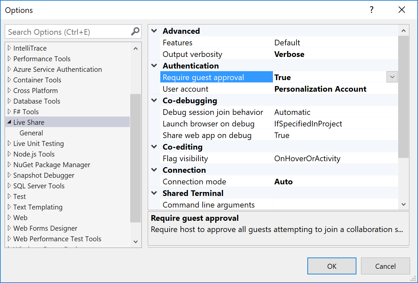Click the Help question mark icon
The height and width of the screenshot is (283, 418).
(x=371, y=10)
